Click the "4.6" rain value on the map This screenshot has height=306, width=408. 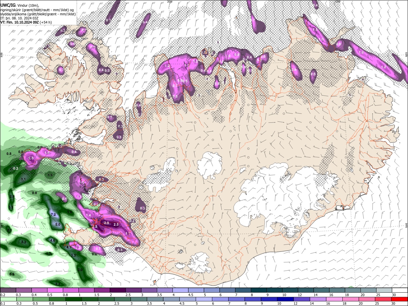tap(53, 240)
